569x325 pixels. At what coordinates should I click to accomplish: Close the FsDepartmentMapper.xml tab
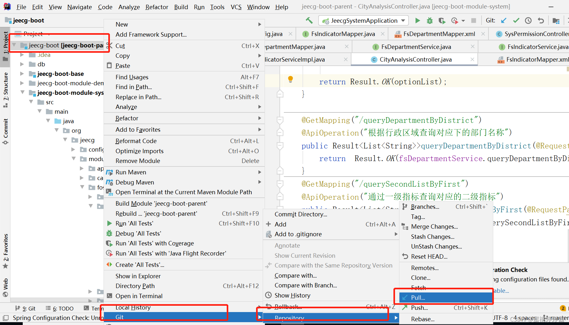[483, 34]
